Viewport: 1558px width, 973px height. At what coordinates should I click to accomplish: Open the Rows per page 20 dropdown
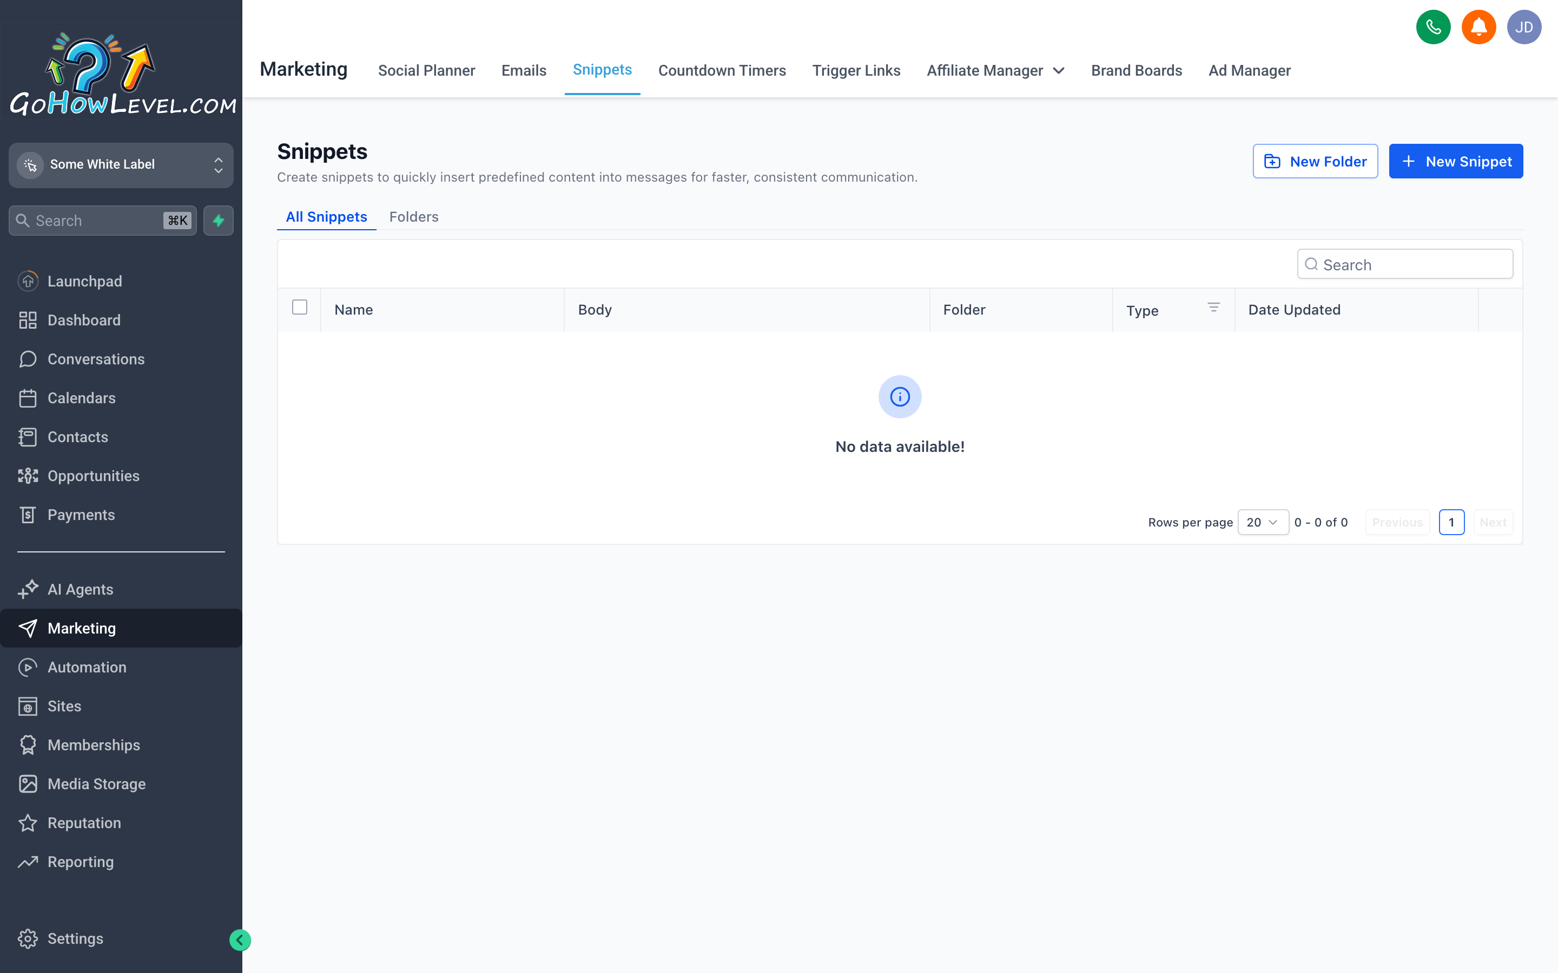point(1263,522)
